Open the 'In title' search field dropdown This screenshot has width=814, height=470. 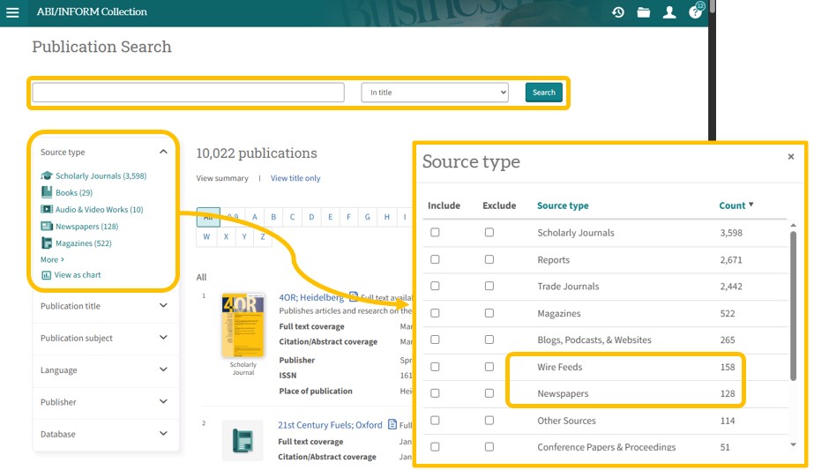click(x=435, y=93)
